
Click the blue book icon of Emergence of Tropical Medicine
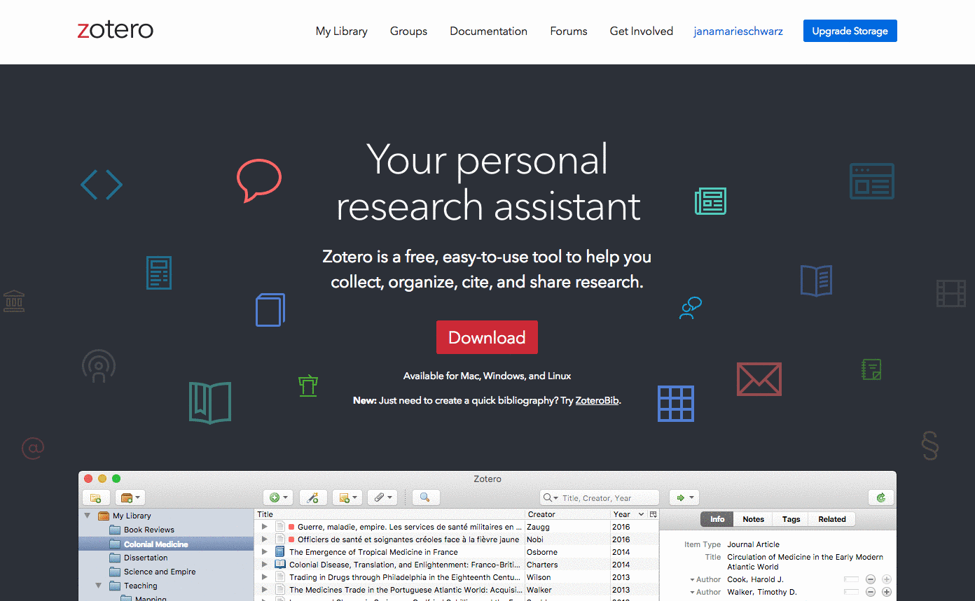click(x=280, y=552)
